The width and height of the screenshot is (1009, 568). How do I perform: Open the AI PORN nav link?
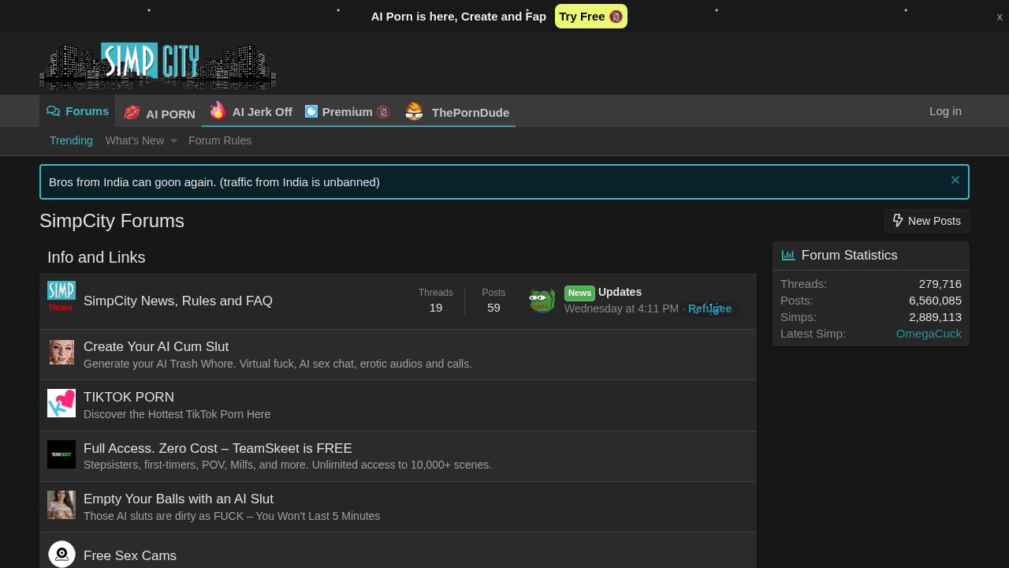point(158,113)
